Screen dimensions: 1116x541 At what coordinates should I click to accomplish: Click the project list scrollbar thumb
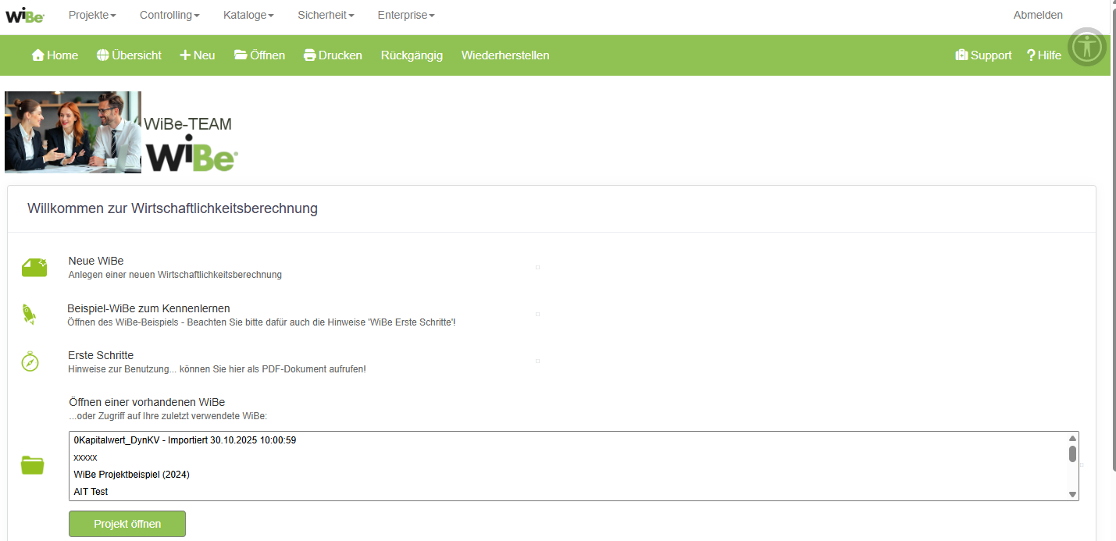1072,454
